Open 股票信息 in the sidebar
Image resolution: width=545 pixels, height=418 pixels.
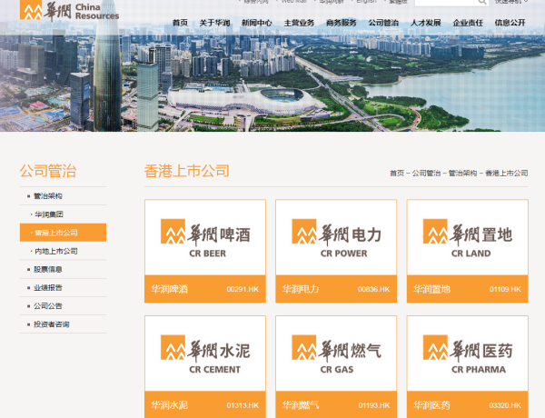click(x=63, y=270)
